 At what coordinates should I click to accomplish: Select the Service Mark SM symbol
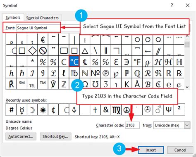coord(22,83)
